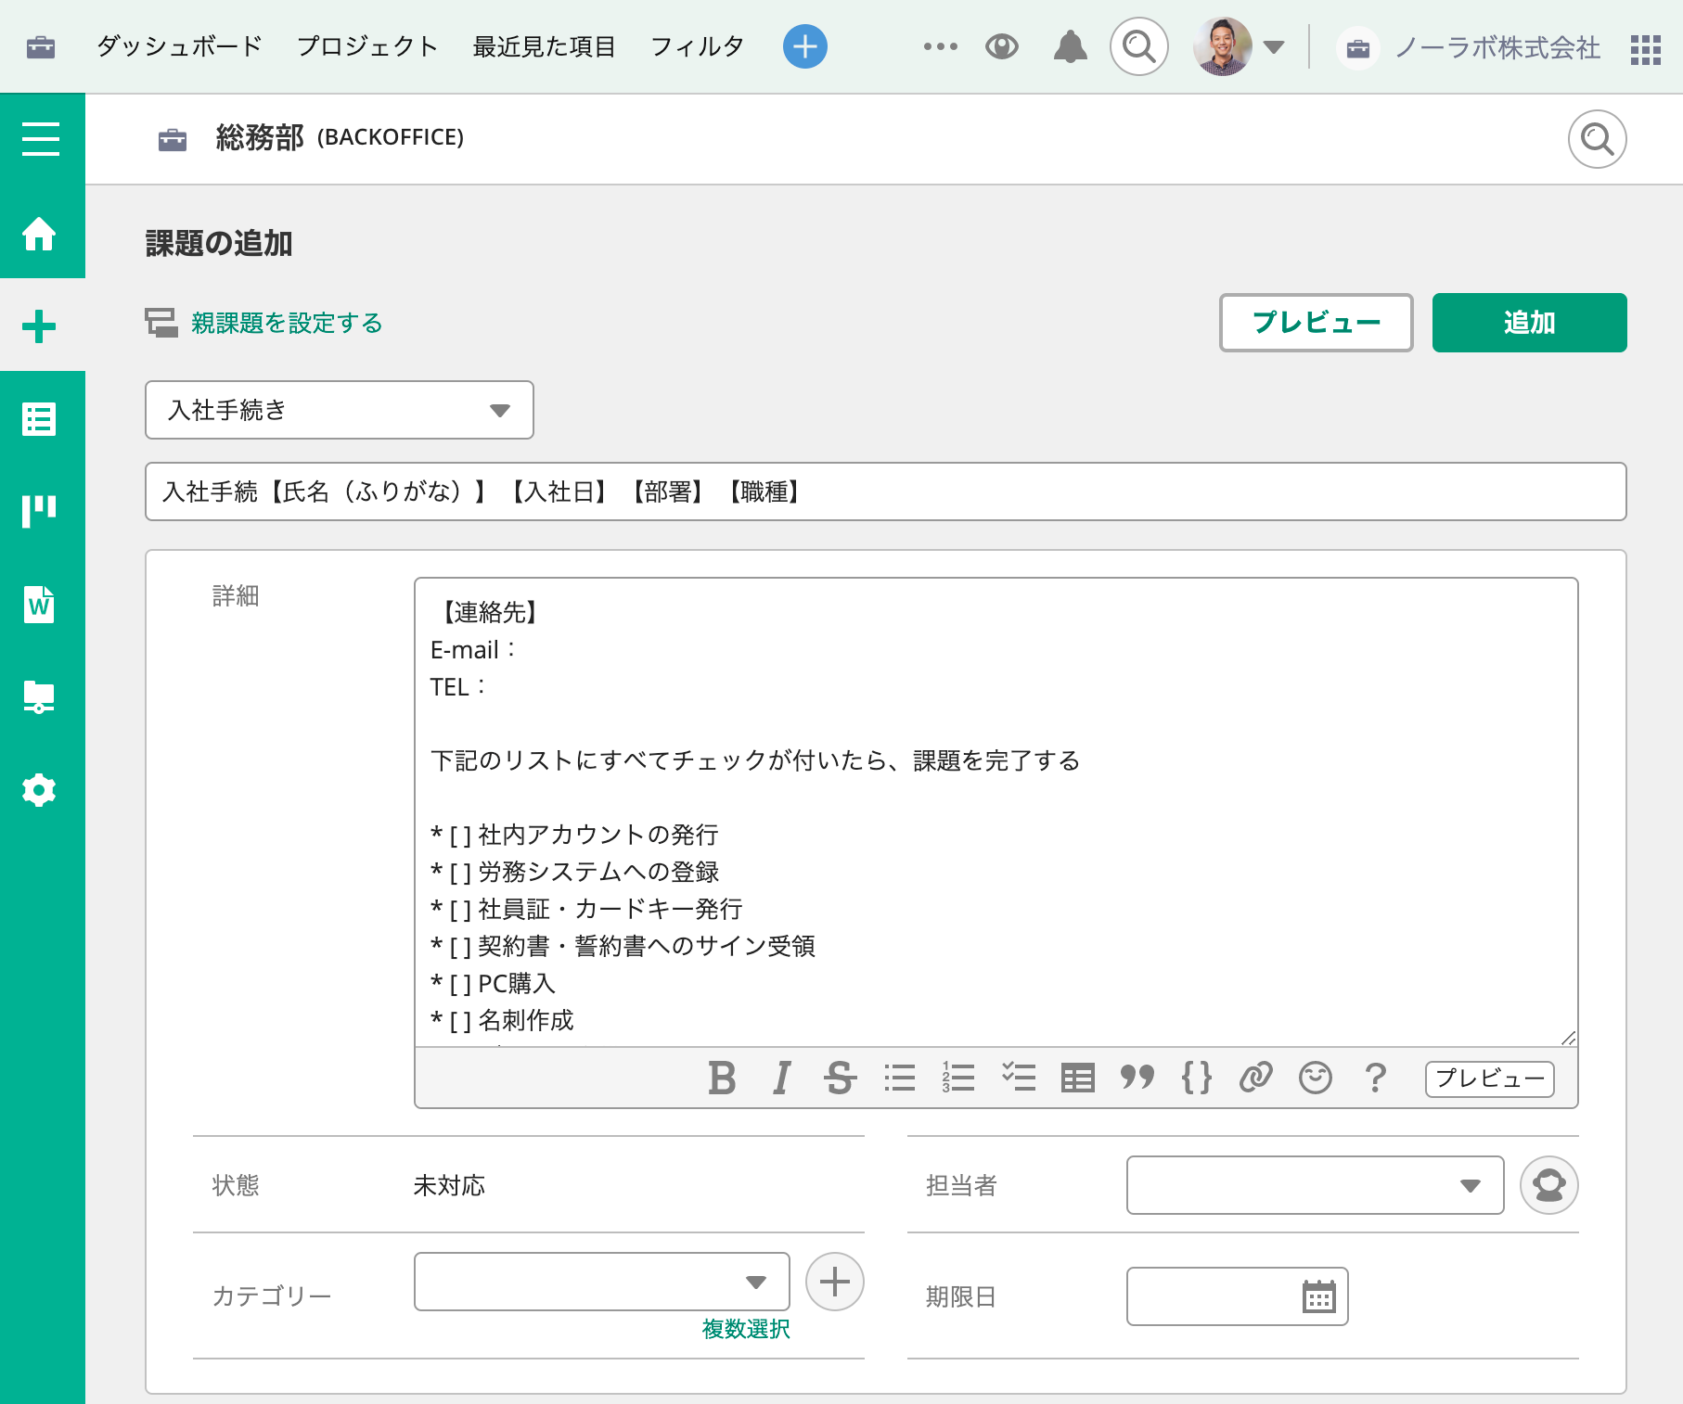The height and width of the screenshot is (1404, 1683).
Task: Open the emoji picker in editor
Action: (1315, 1078)
